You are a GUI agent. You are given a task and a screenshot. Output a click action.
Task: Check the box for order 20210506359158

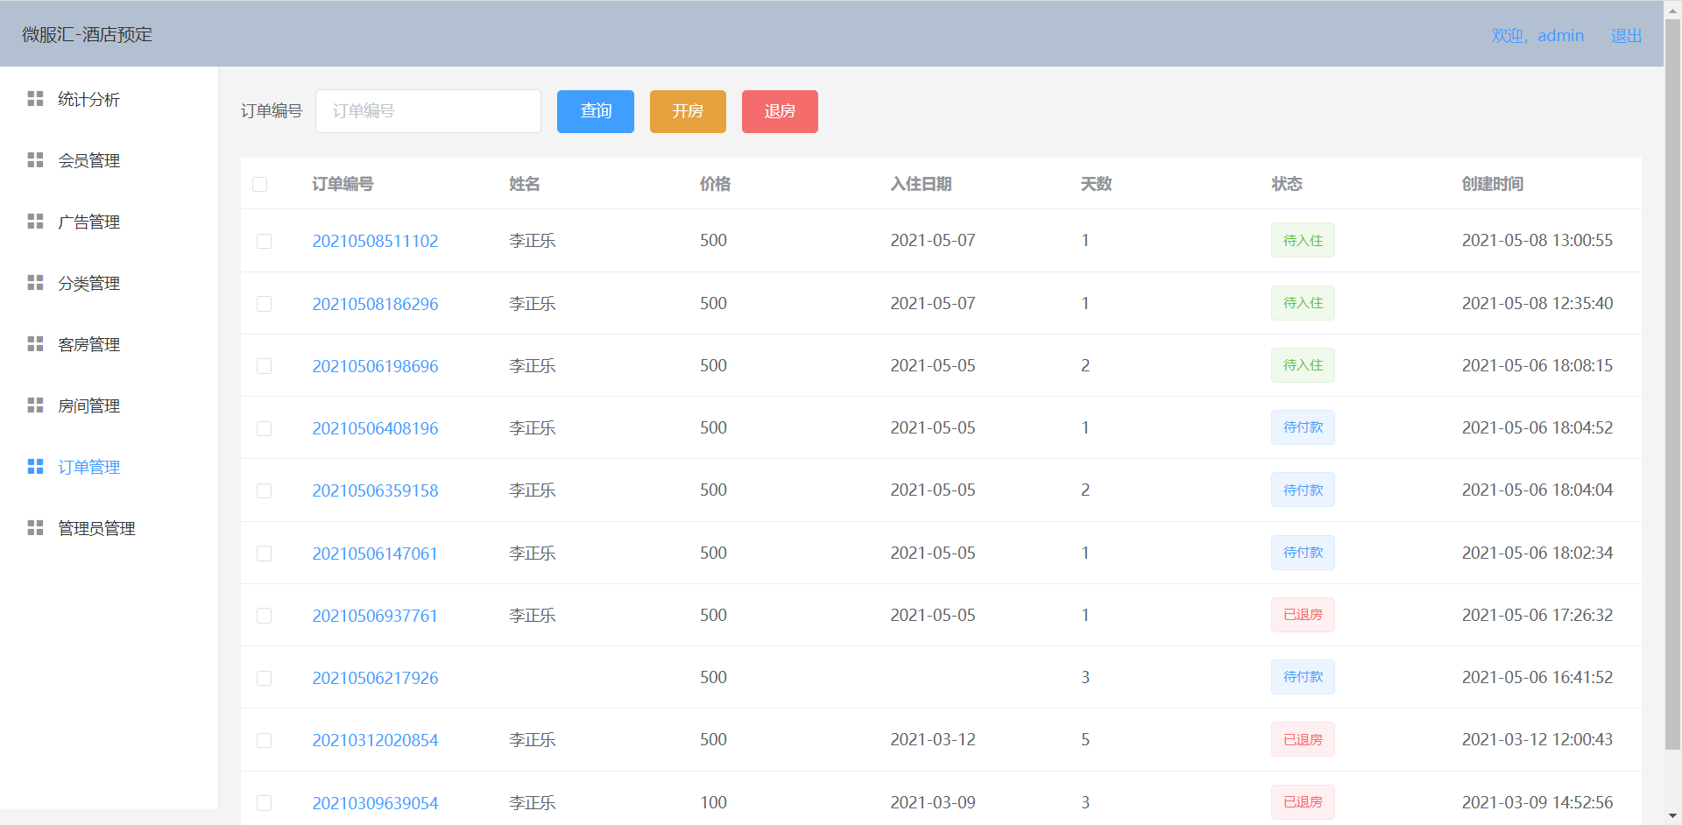(x=264, y=490)
